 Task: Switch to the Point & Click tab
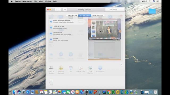pos(72,15)
